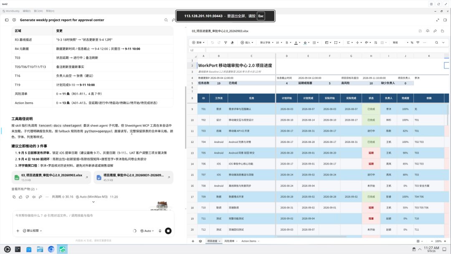Open the file's containing folder
Screen dimensions: 451x254
[443, 31]
